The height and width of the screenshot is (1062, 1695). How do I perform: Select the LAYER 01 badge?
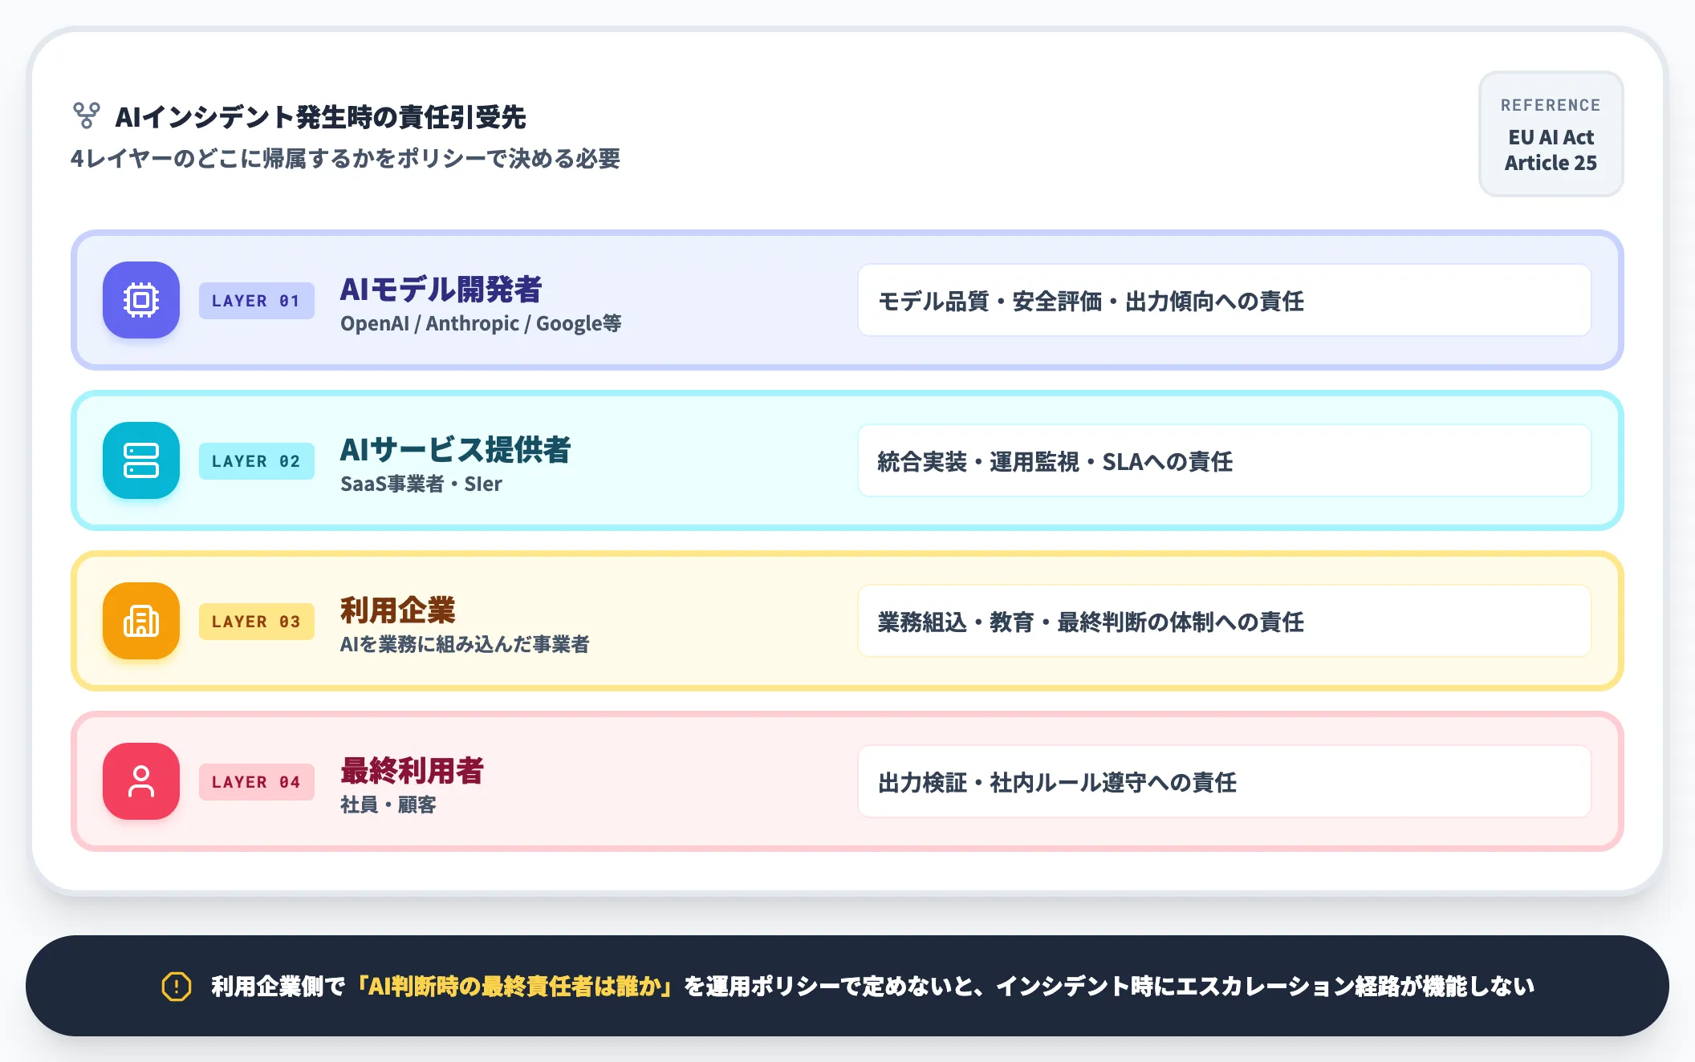(257, 301)
